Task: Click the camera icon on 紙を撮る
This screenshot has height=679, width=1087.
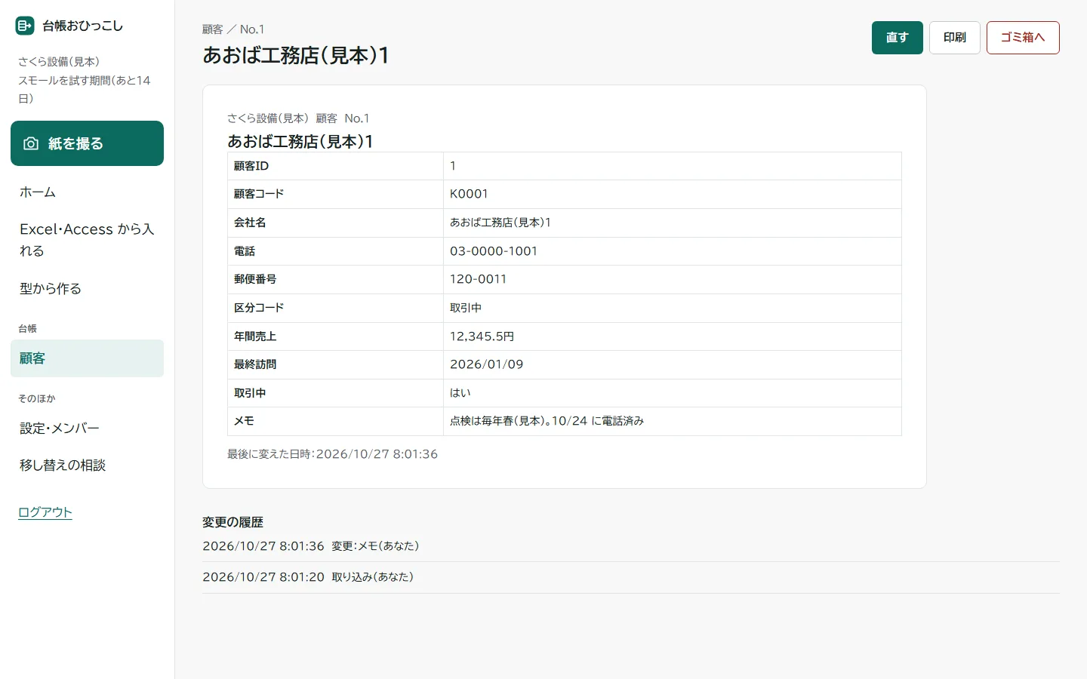Action: (x=31, y=143)
